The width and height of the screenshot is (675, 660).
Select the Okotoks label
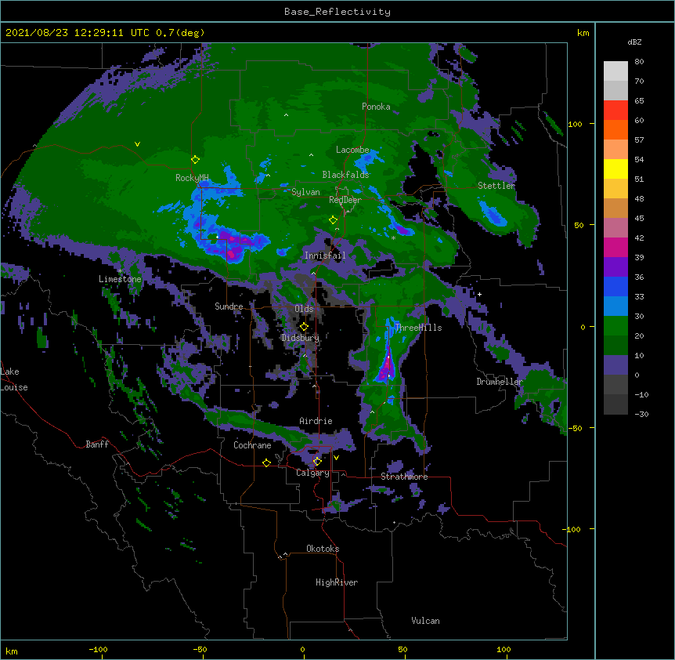pos(323,549)
